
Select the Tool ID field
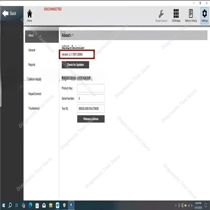(91, 109)
